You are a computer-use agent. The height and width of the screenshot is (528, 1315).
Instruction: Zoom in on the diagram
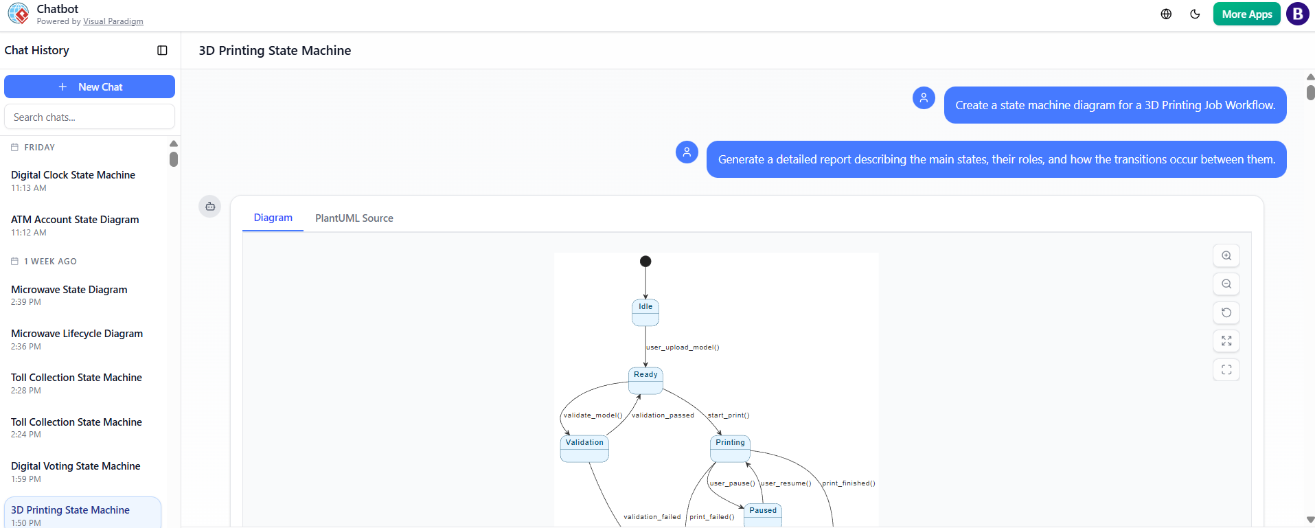1226,256
